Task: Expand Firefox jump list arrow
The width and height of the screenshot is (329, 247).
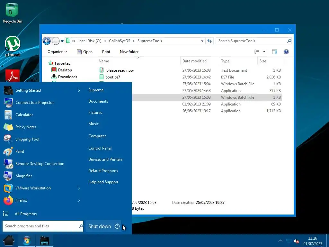Action: pyautogui.click(x=79, y=200)
